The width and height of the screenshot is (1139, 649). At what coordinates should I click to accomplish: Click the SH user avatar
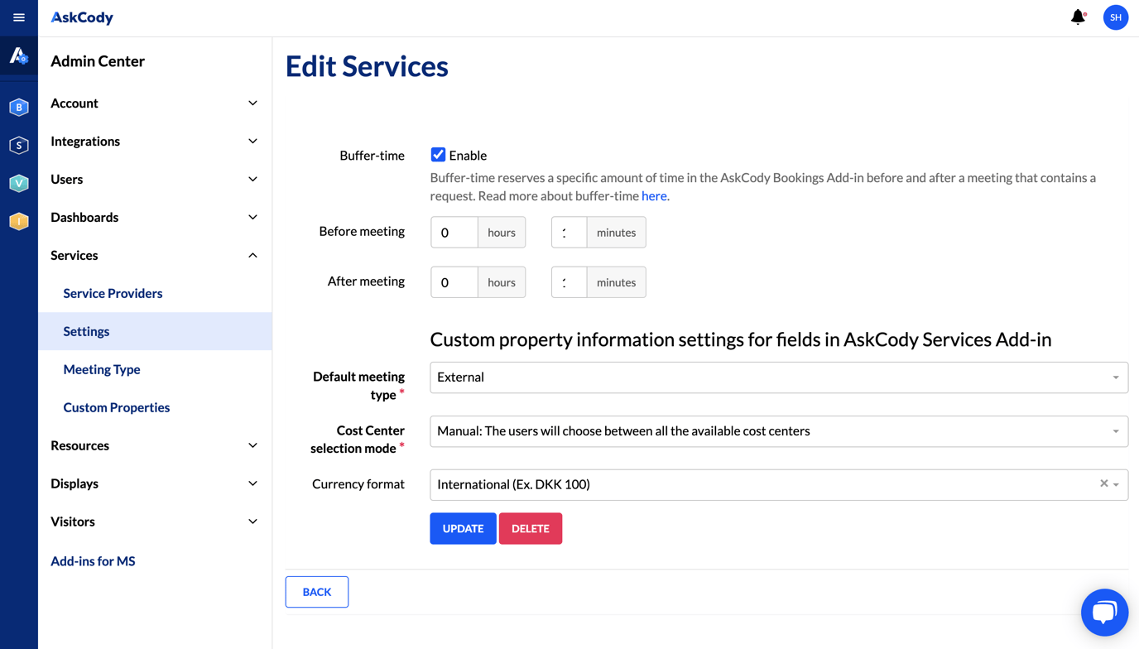pyautogui.click(x=1115, y=17)
